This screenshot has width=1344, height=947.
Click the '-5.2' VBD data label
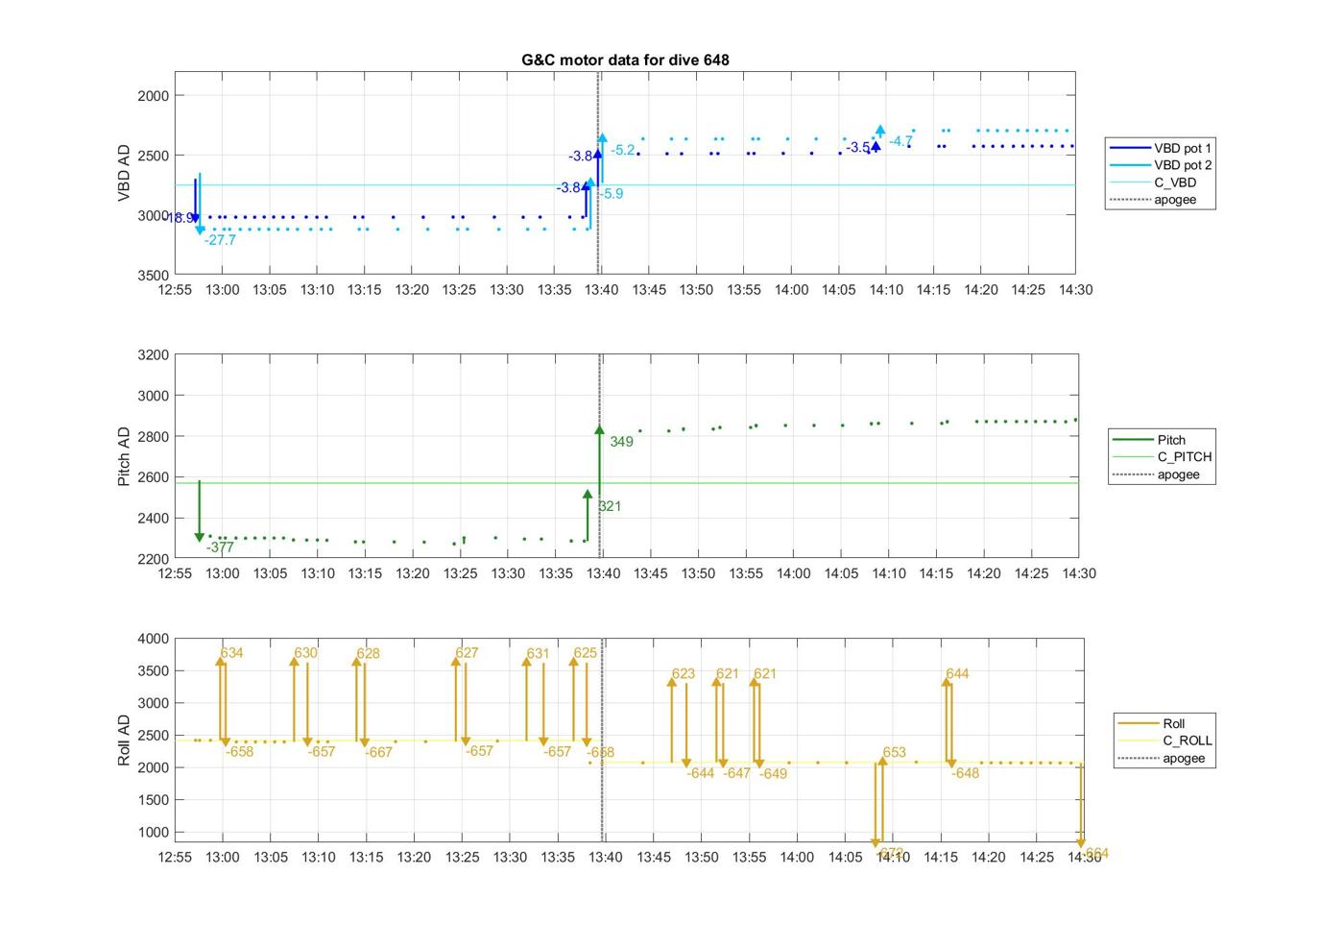tap(623, 150)
